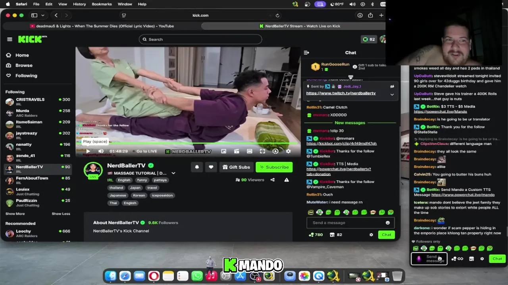Go to Home in sidebar
The height and width of the screenshot is (285, 508).
pyautogui.click(x=22, y=55)
